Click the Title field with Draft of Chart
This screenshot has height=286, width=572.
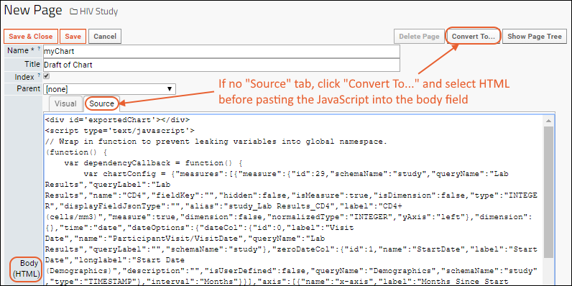point(221,65)
